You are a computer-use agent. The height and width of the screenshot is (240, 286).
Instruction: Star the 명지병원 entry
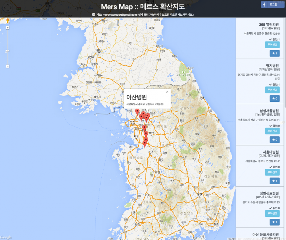point(274,98)
